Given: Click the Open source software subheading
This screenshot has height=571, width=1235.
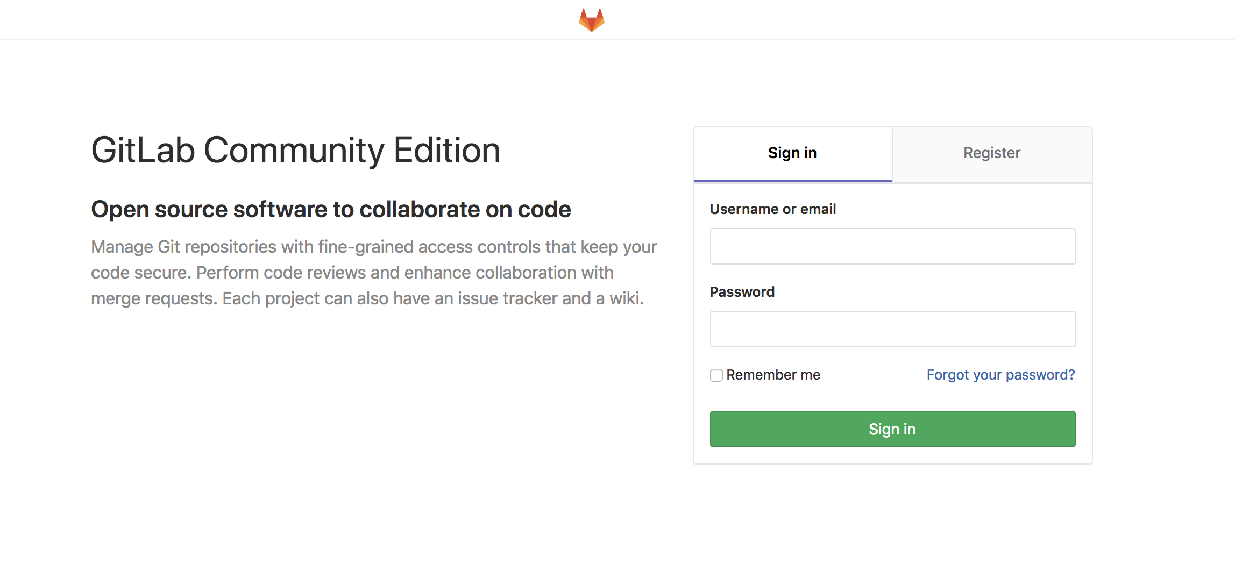Looking at the screenshot, I should pos(331,209).
